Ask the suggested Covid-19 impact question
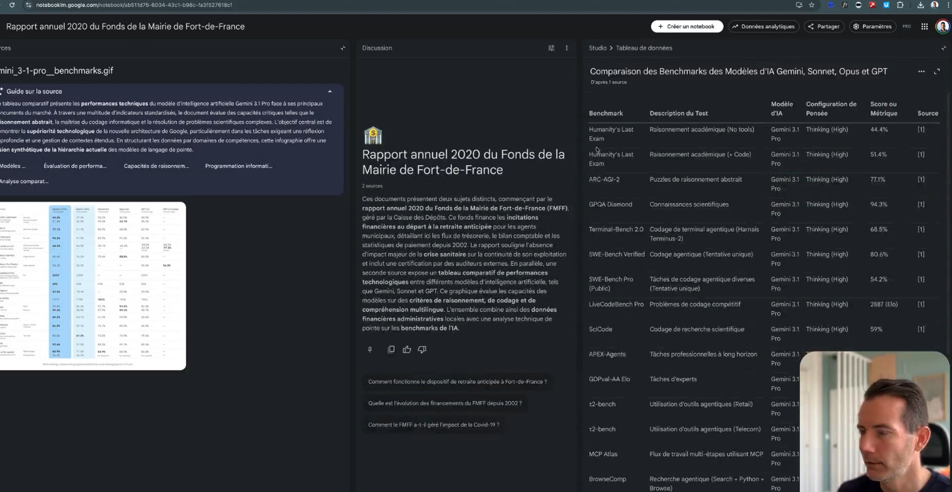The width and height of the screenshot is (952, 492). pyautogui.click(x=434, y=425)
